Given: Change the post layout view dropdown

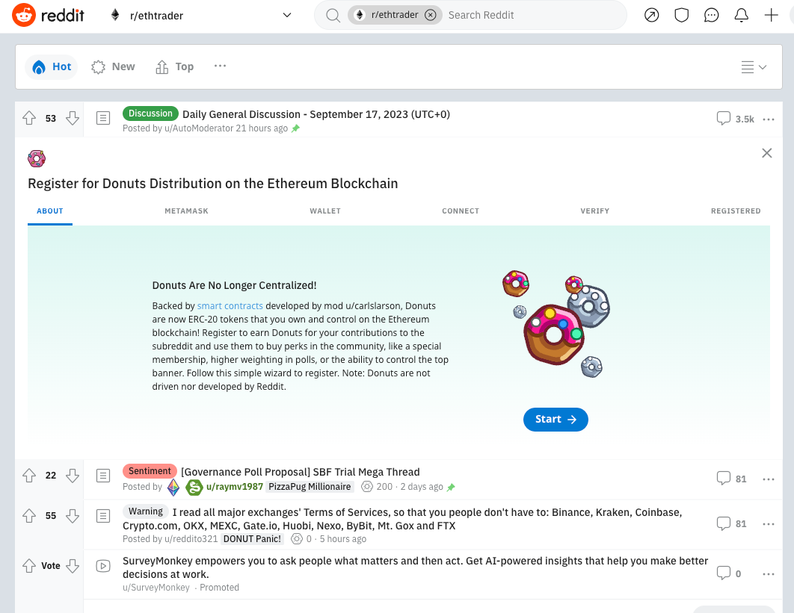Looking at the screenshot, I should pos(754,66).
